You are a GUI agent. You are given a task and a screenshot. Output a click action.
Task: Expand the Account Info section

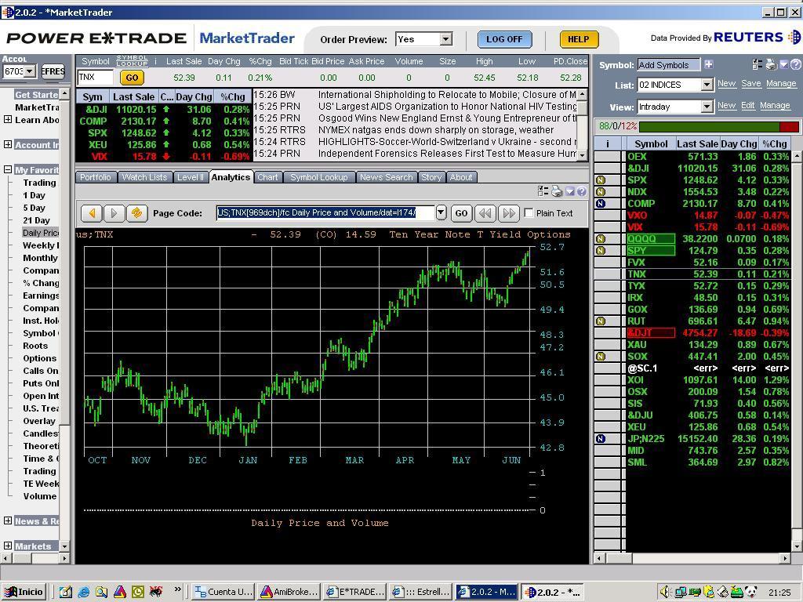click(x=8, y=144)
